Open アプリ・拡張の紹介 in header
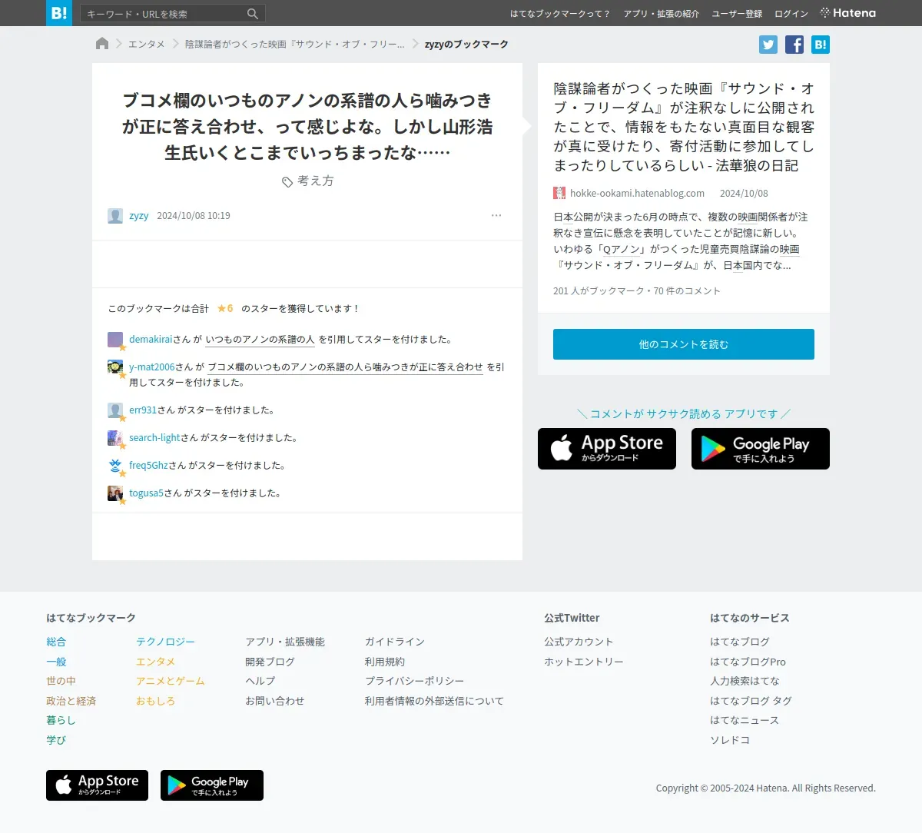Image resolution: width=922 pixels, height=833 pixels. click(x=662, y=14)
